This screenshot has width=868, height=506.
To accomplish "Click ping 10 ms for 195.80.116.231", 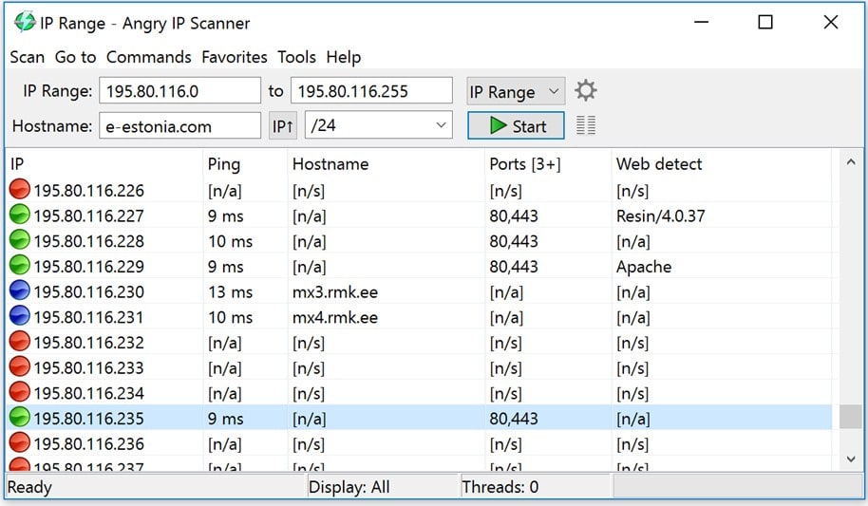I will (x=230, y=317).
